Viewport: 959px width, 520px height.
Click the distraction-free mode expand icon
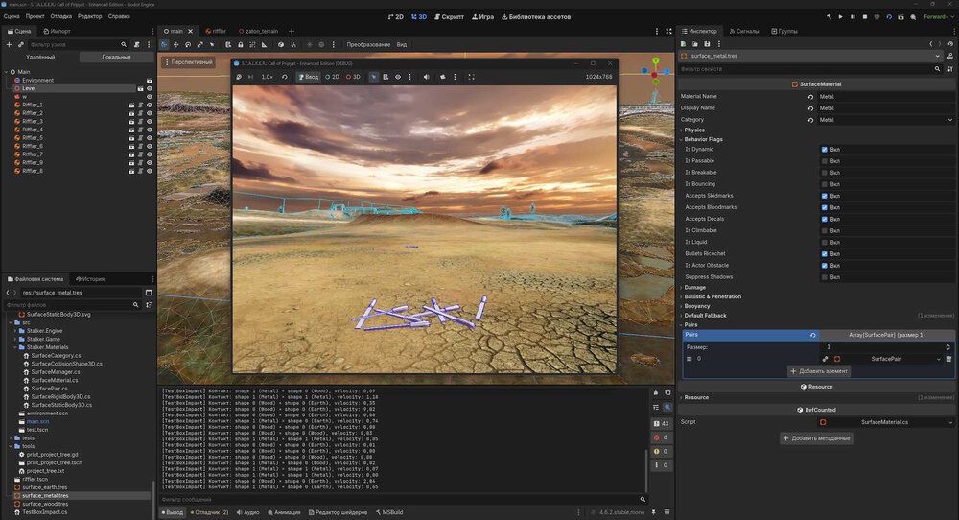[668, 32]
